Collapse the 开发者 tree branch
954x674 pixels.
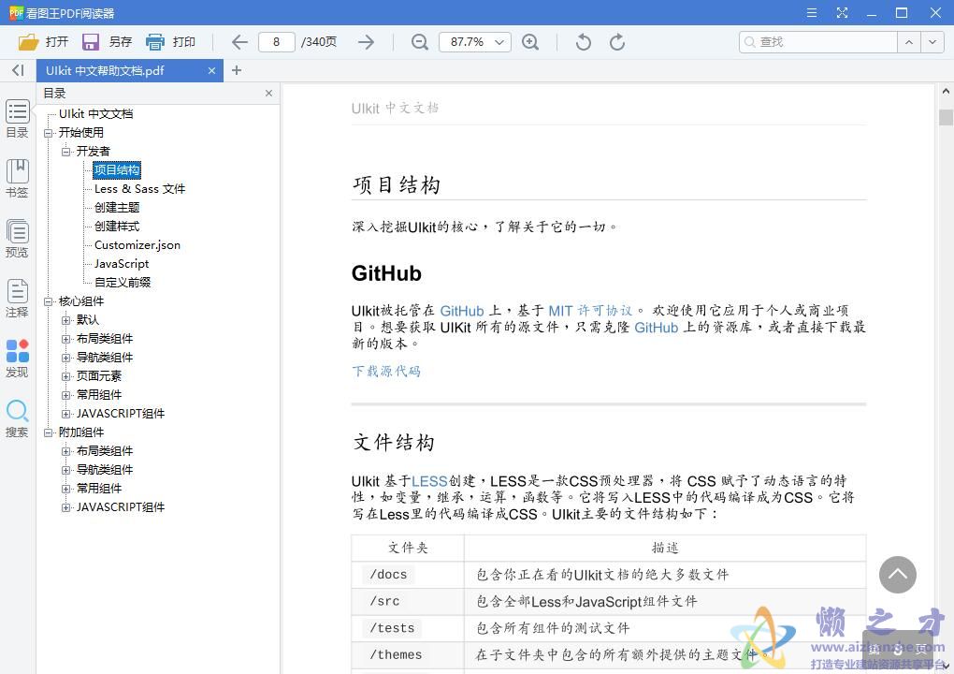65,151
